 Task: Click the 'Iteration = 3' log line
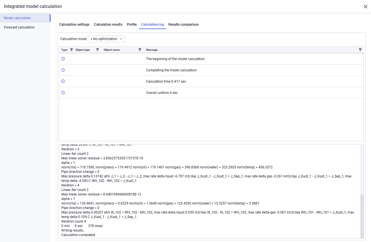(x=70, y=149)
